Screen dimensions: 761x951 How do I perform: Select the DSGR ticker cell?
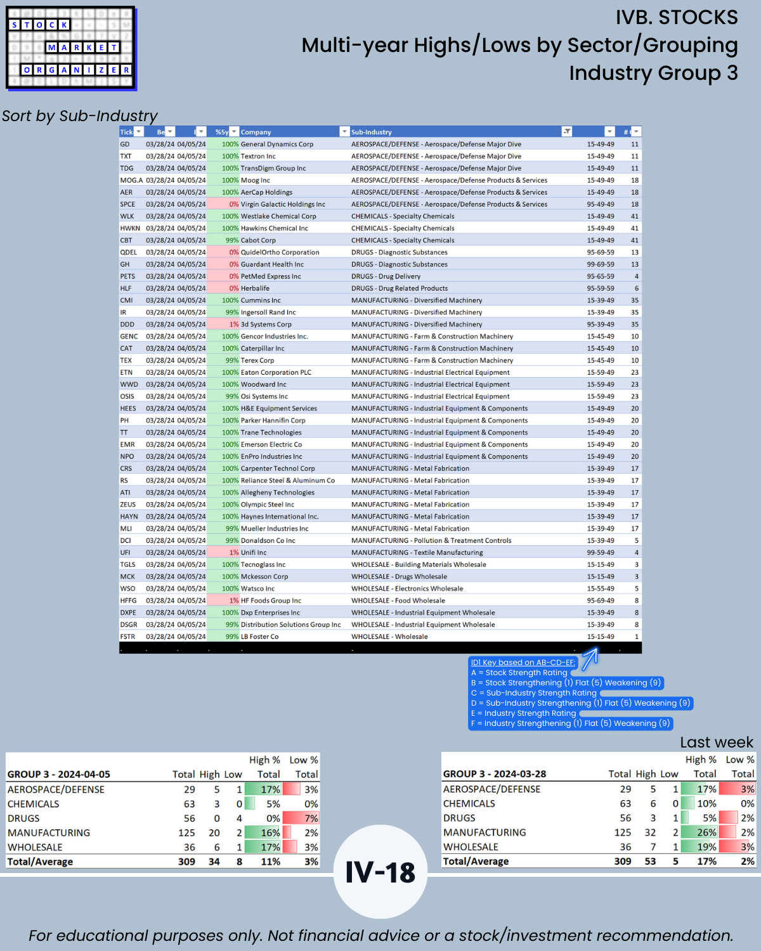tap(129, 625)
